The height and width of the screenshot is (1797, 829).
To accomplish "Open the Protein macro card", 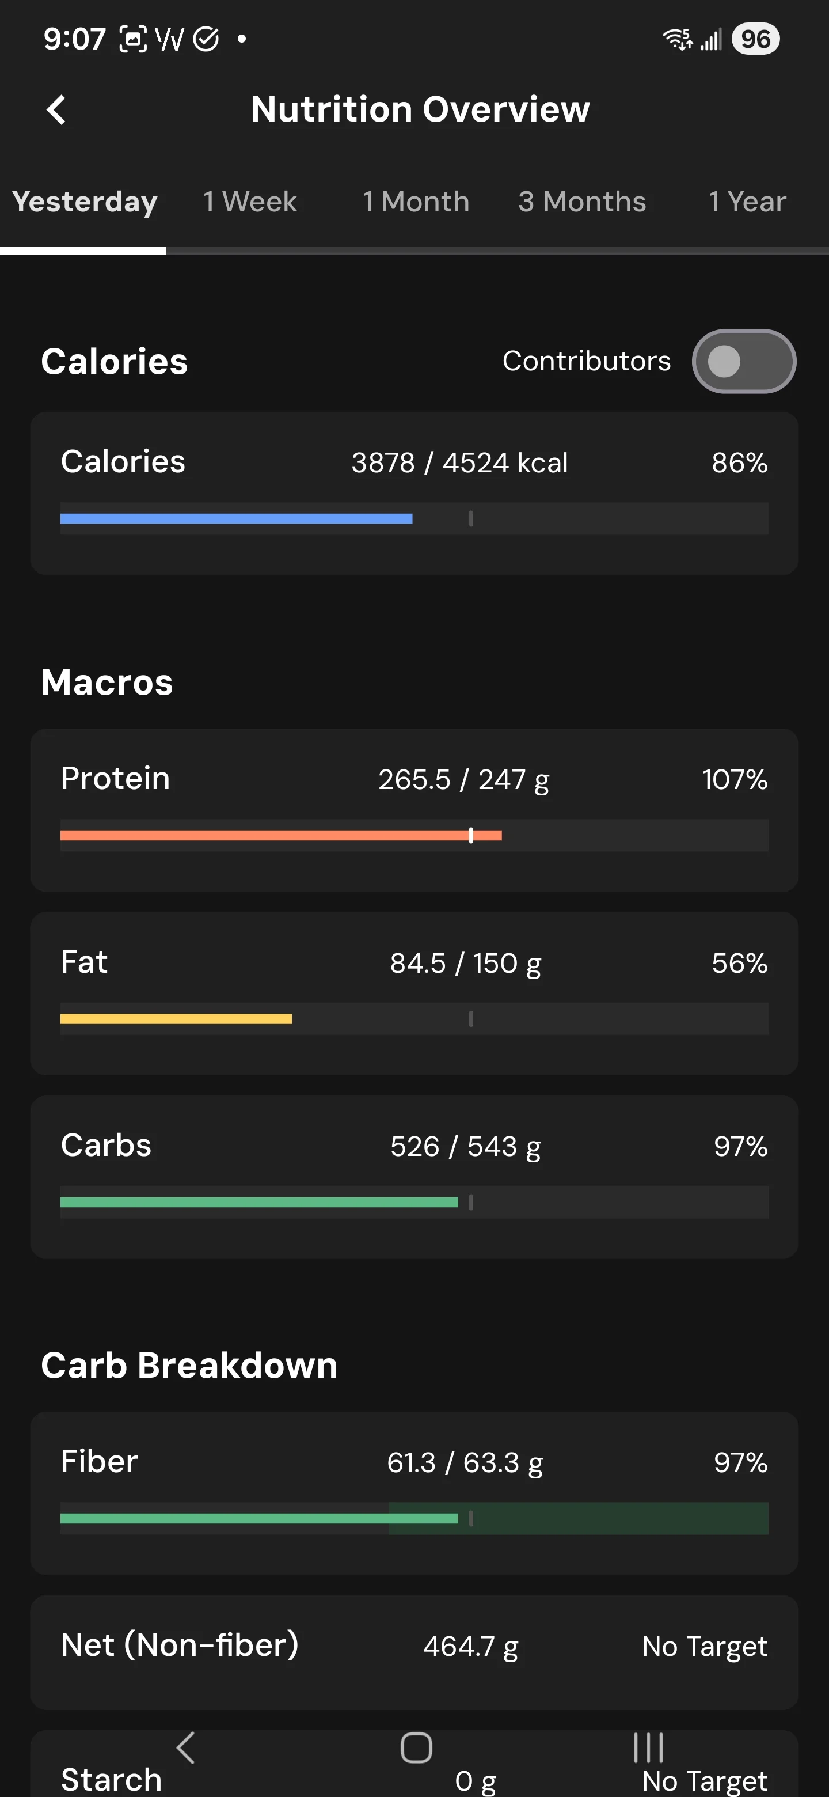I will [x=414, y=810].
